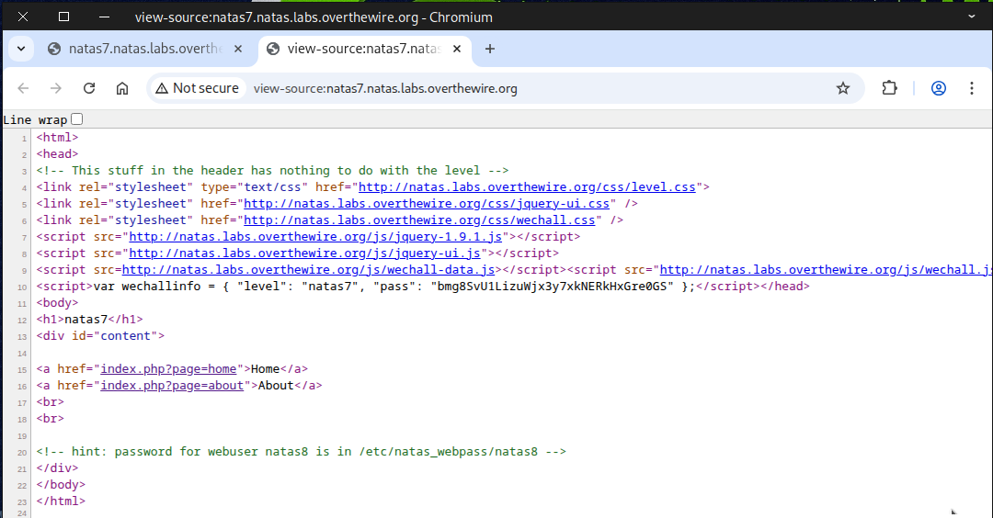This screenshot has height=518, width=993.
Task: Open the home page via house icon
Action: [x=122, y=88]
